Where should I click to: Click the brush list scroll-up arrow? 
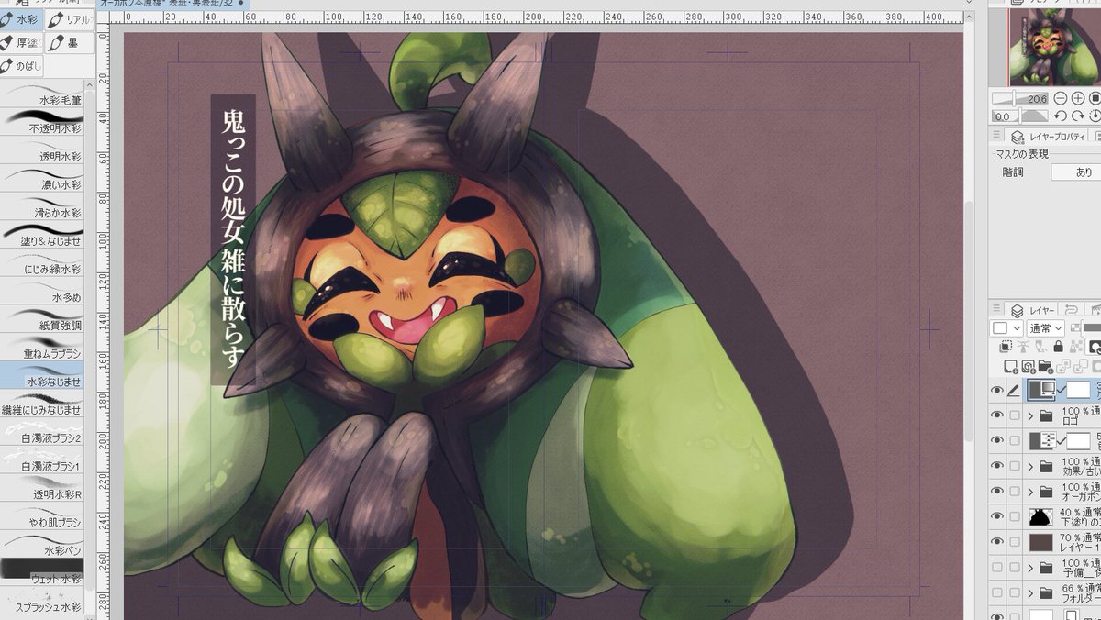(x=90, y=85)
